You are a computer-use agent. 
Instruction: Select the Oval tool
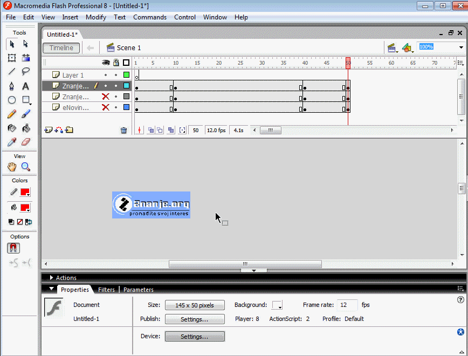(x=12, y=100)
